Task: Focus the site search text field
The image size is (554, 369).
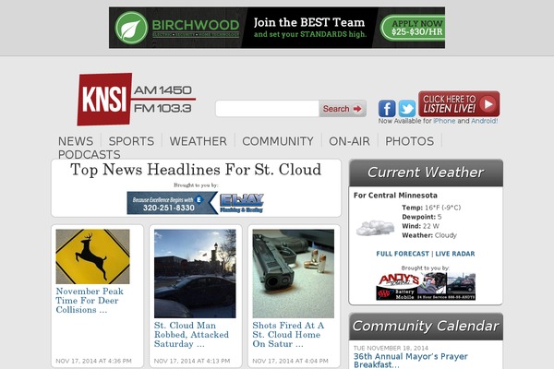Action: (x=267, y=109)
